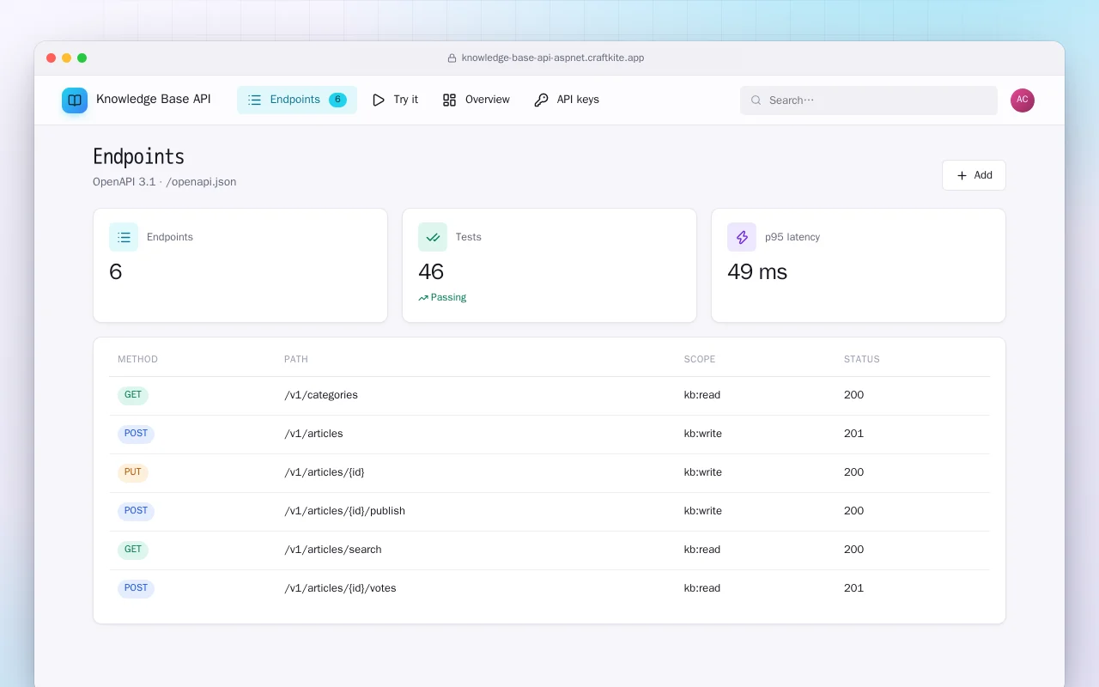Click the browser address bar URL

coord(553,58)
